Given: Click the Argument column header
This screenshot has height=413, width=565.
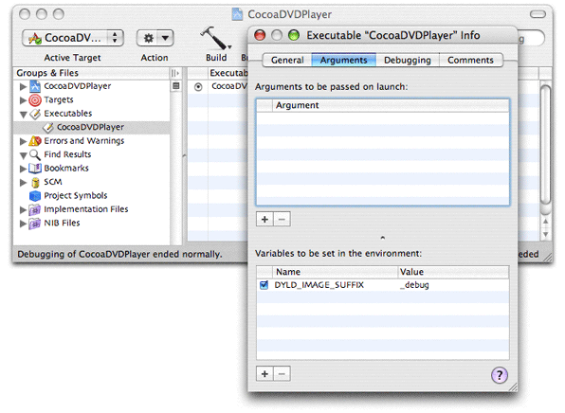Looking at the screenshot, I should pos(391,105).
